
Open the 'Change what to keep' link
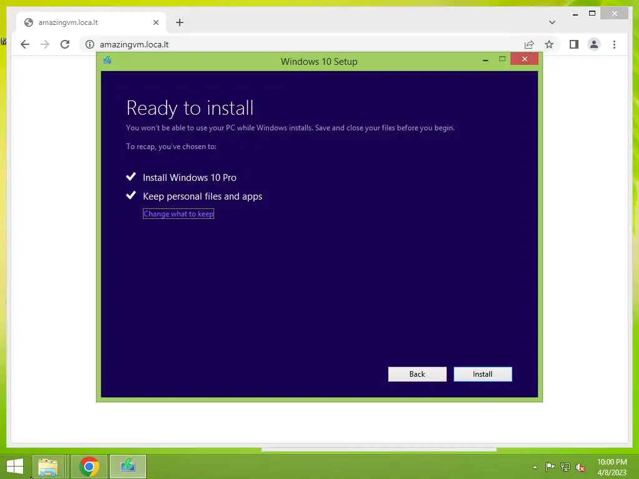pyautogui.click(x=178, y=214)
